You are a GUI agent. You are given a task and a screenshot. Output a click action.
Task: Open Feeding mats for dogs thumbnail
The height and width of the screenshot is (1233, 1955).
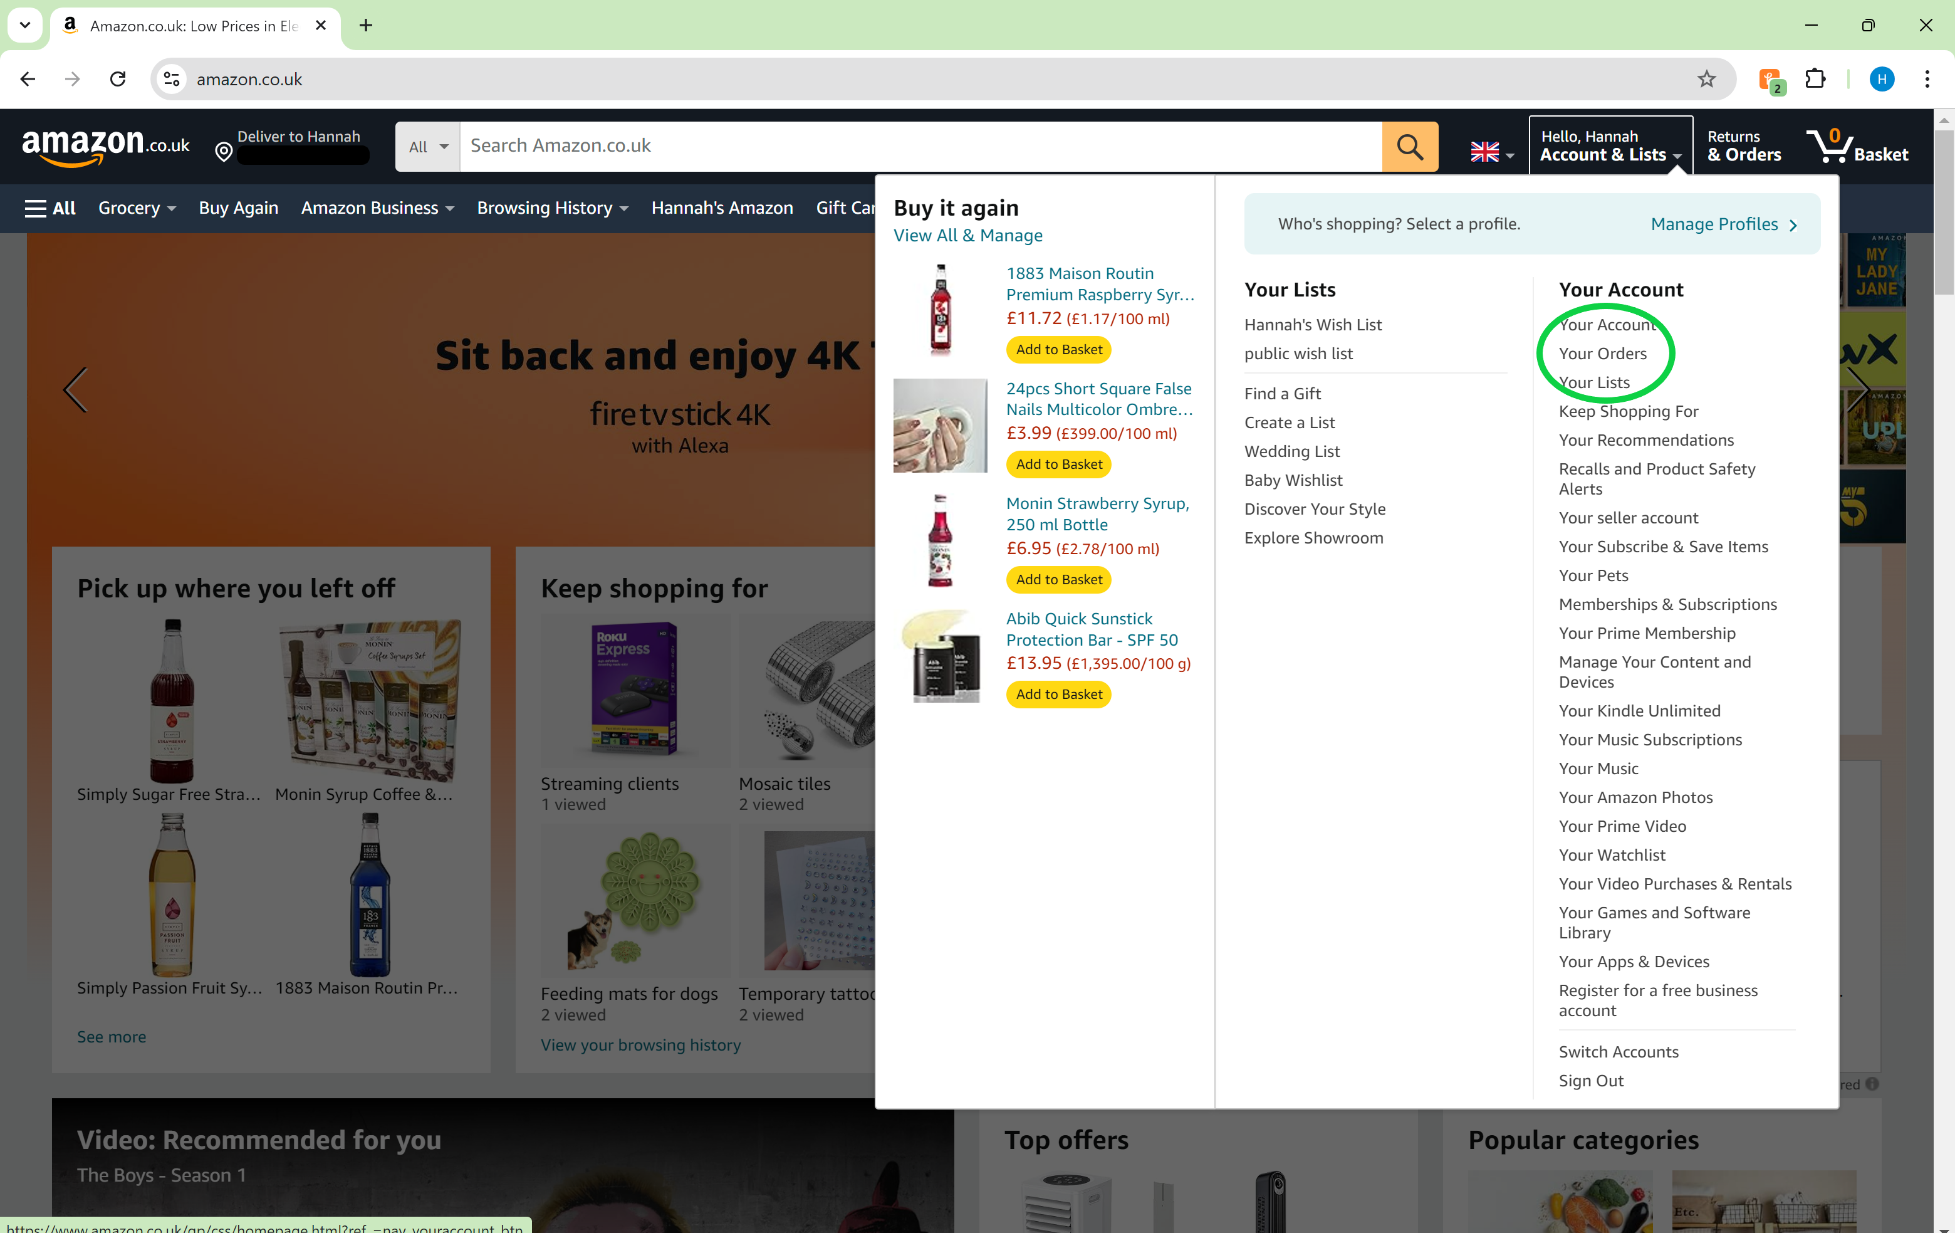635,901
